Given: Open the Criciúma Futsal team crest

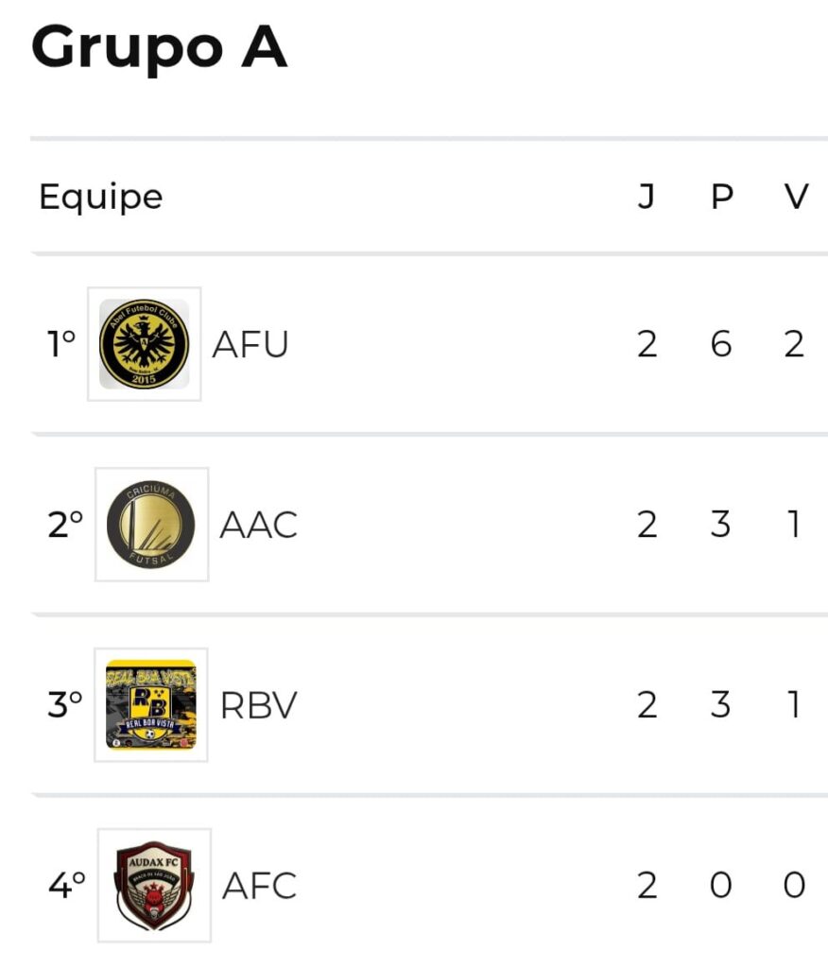Looking at the screenshot, I should pos(151,525).
